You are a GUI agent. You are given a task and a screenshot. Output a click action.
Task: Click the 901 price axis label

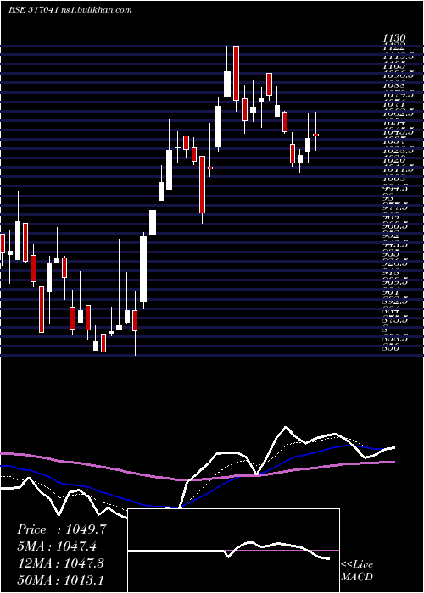click(391, 291)
